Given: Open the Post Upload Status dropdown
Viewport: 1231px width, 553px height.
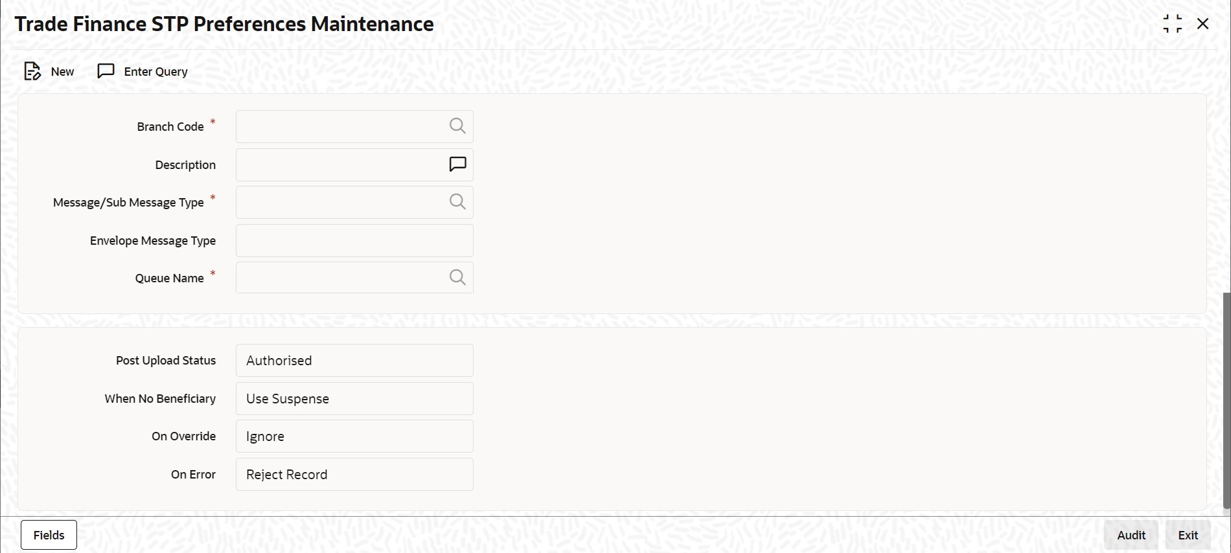Looking at the screenshot, I should pos(354,361).
